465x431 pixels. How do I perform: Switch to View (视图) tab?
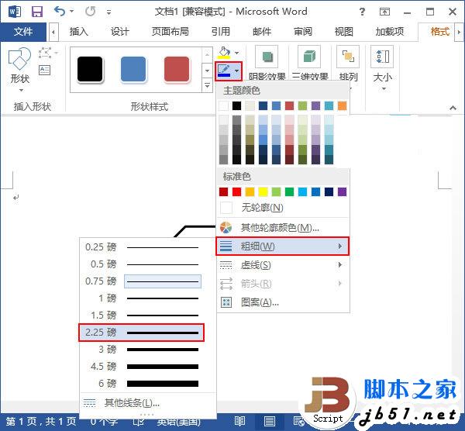click(x=344, y=32)
